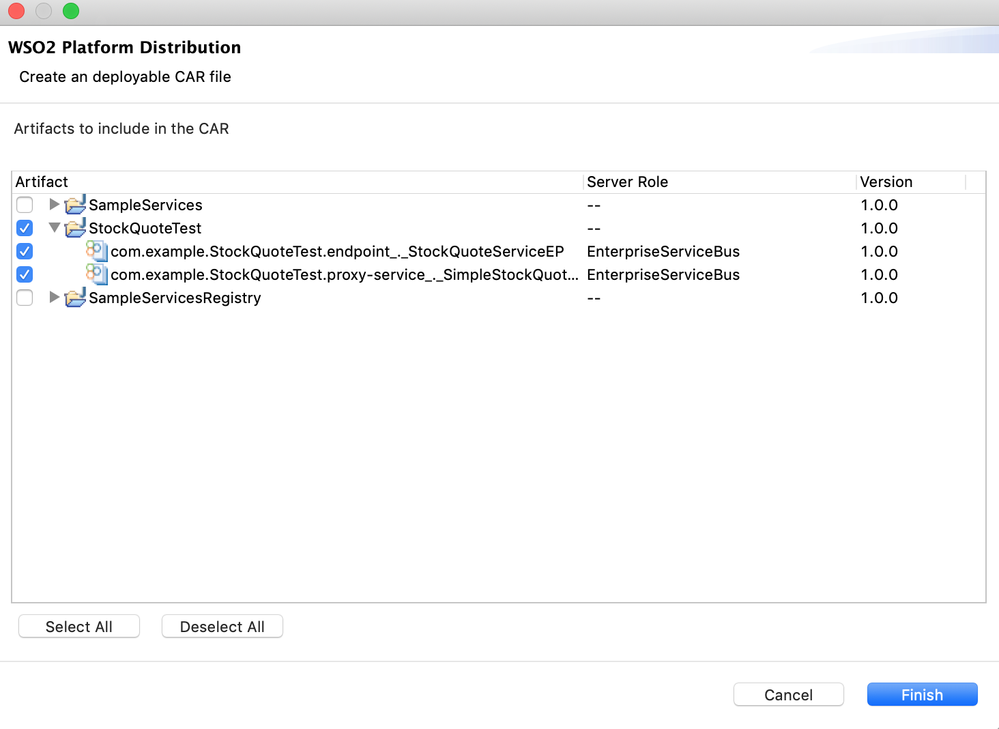The image size is (999, 729).
Task: Click the server role dashes for SampleServicesRegistry
Action: (594, 298)
